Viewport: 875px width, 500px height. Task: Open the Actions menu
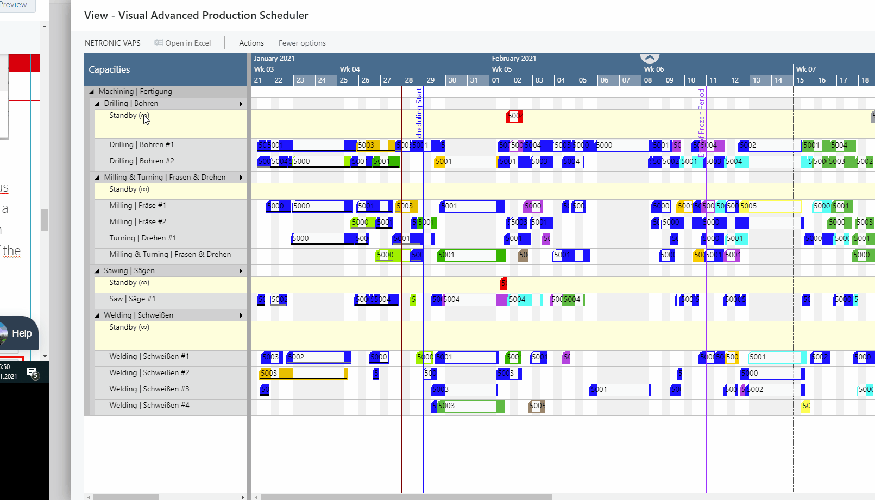tap(251, 43)
